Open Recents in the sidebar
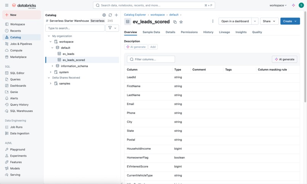The width and height of the screenshot is (307, 184). coord(22,31)
